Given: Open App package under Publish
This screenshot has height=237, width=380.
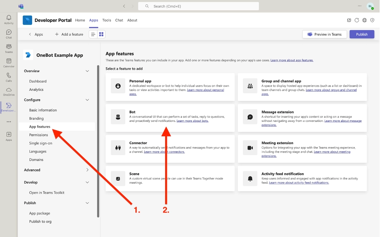Looking at the screenshot, I should tap(40, 213).
